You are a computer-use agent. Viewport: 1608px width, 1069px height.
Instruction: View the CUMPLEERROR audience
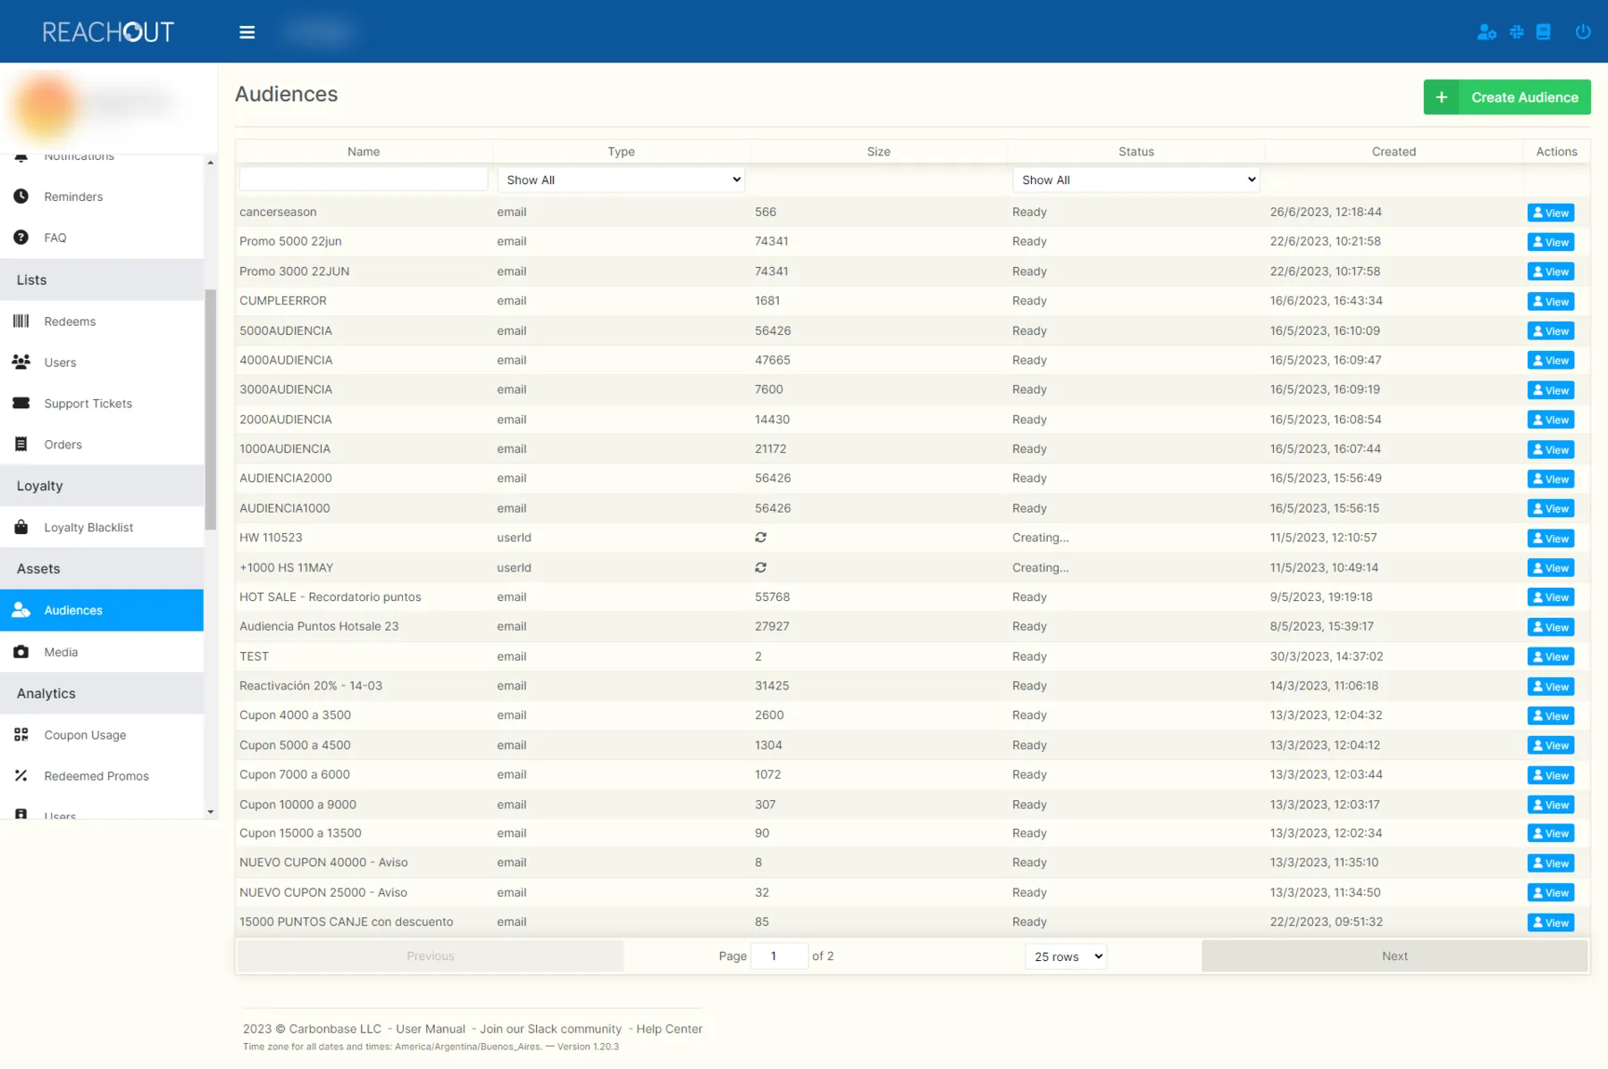point(1551,301)
